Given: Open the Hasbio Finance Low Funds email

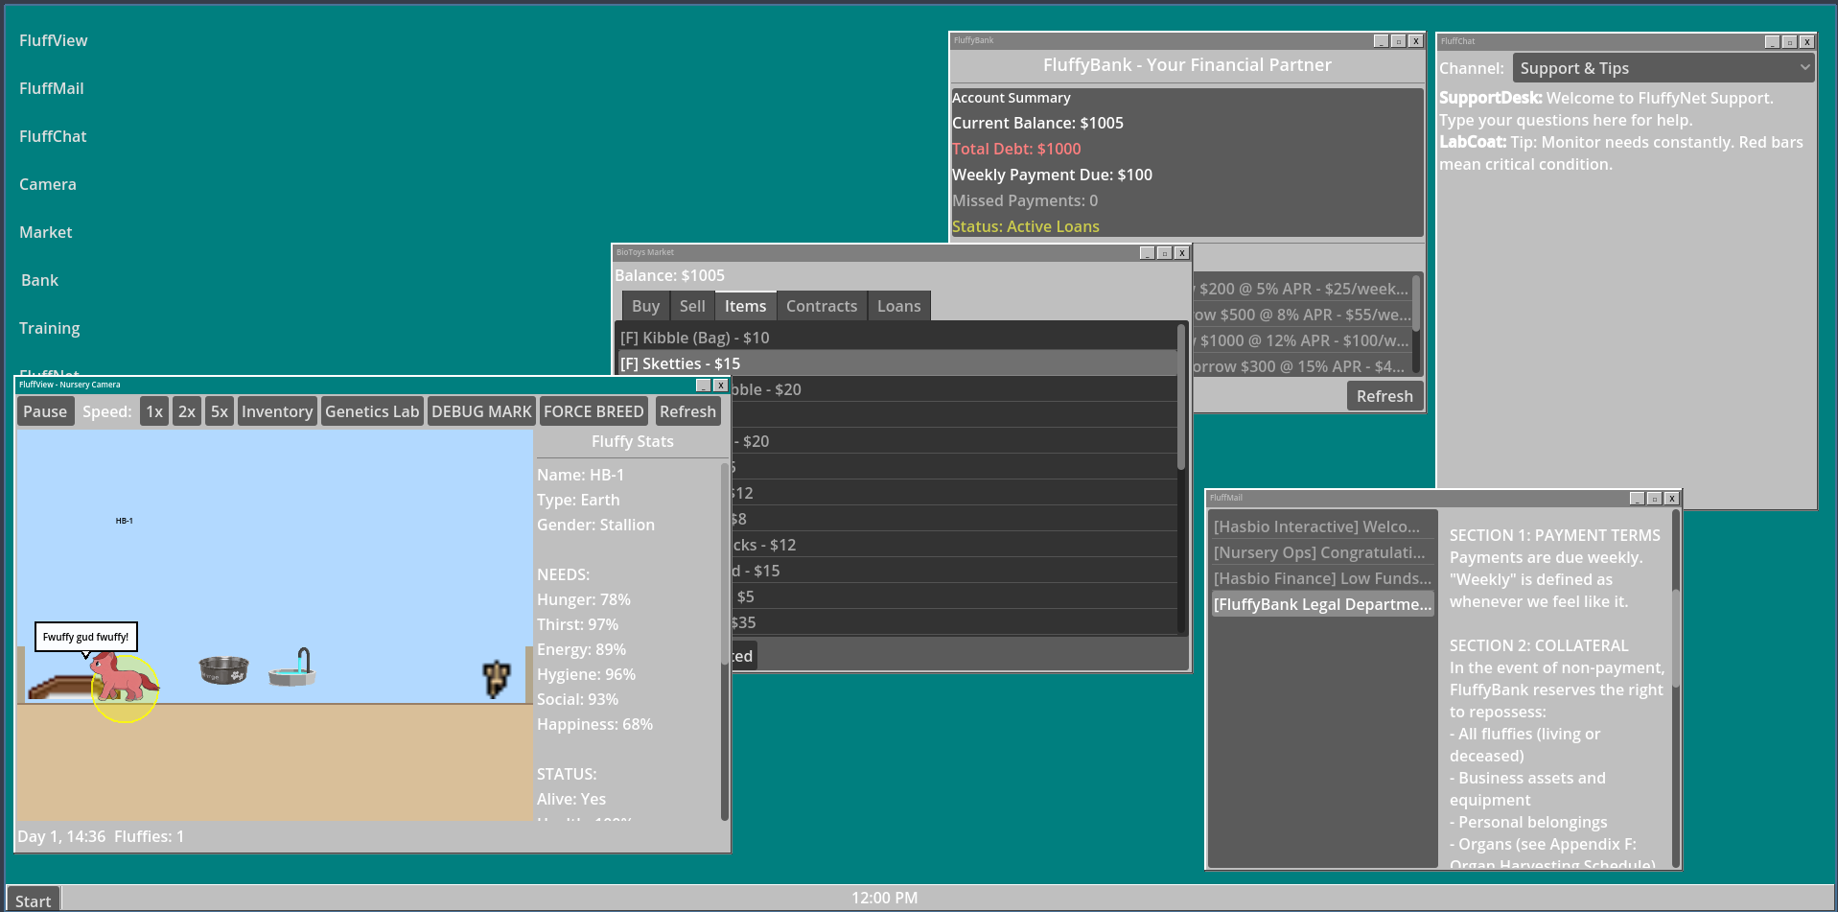Looking at the screenshot, I should pyautogui.click(x=1322, y=578).
